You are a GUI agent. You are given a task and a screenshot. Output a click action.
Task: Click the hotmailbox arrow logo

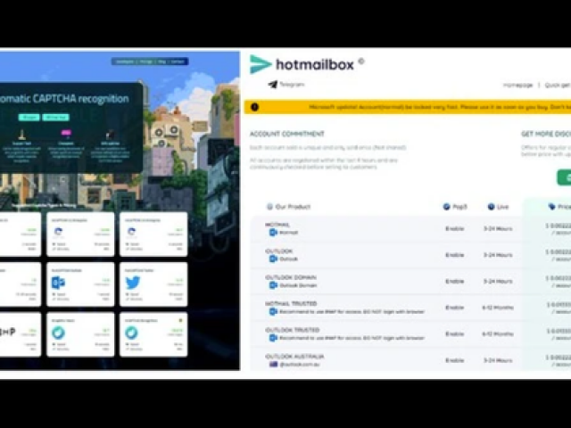(x=261, y=64)
